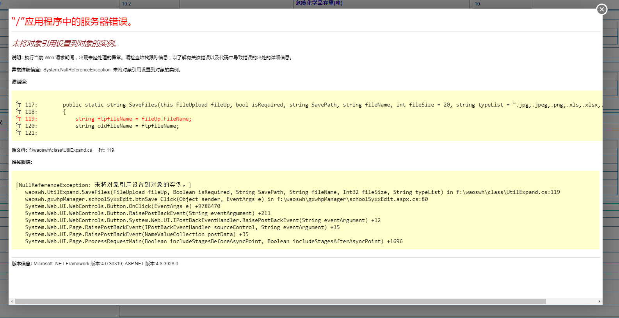Click the 危险化学品存量(吨) column label
The width and height of the screenshot is (619, 318).
click(x=319, y=3)
